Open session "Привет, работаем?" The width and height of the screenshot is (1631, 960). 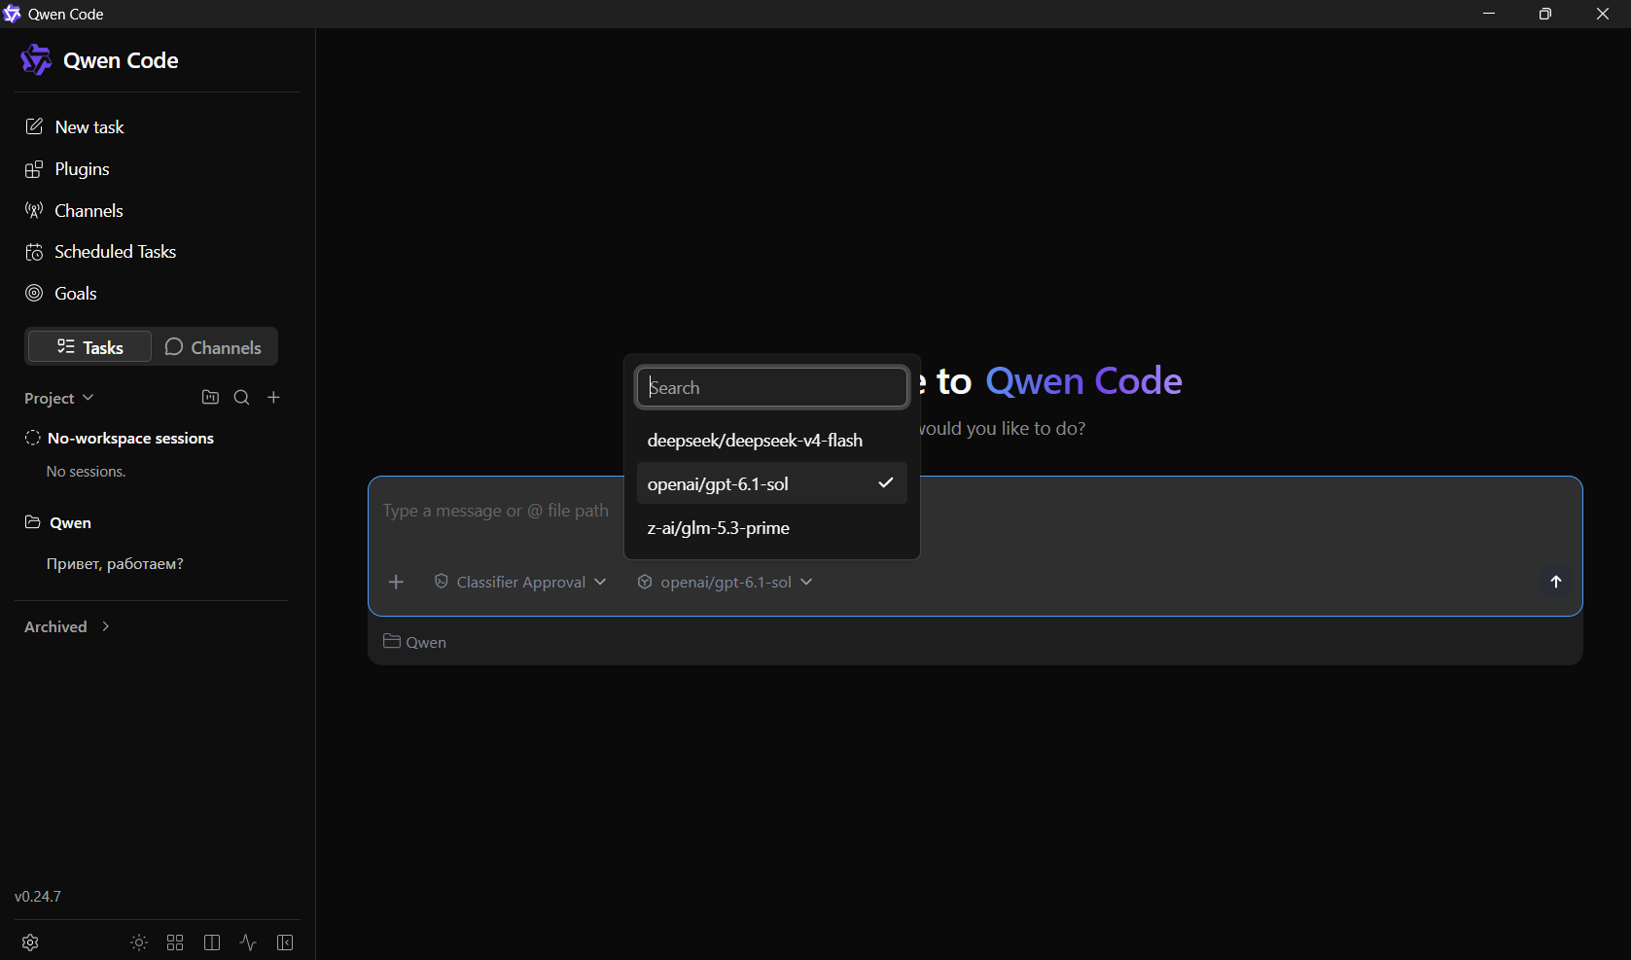coord(115,564)
